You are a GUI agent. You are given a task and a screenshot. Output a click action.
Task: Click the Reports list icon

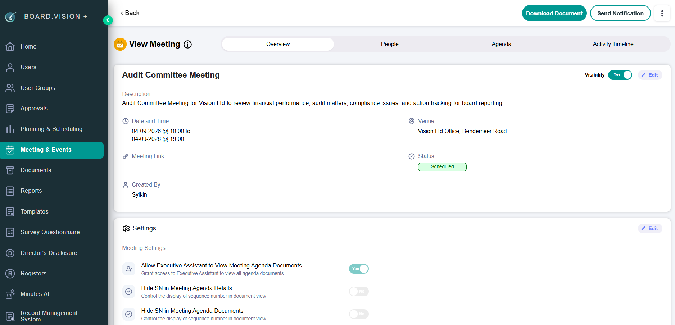pos(10,191)
